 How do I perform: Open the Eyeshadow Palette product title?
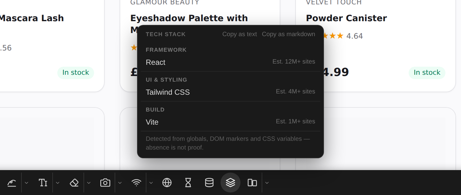[189, 18]
